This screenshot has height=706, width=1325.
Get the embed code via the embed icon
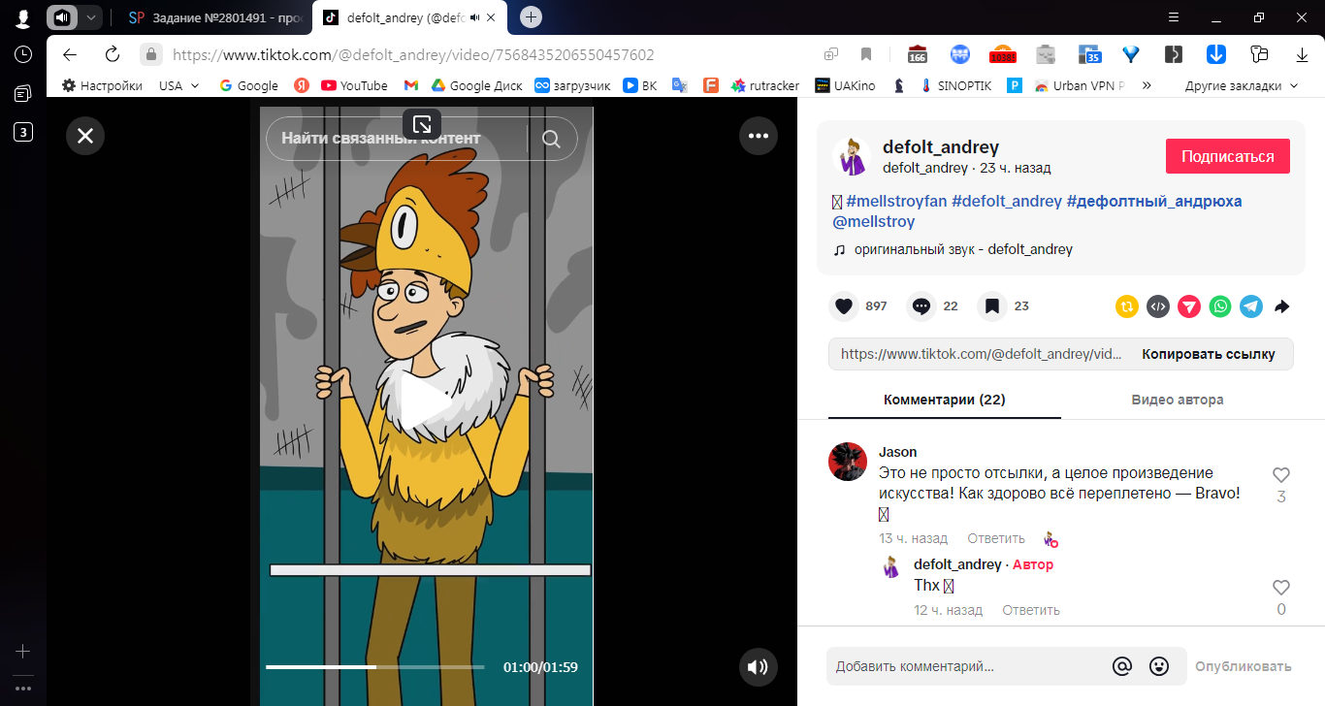coord(1158,306)
